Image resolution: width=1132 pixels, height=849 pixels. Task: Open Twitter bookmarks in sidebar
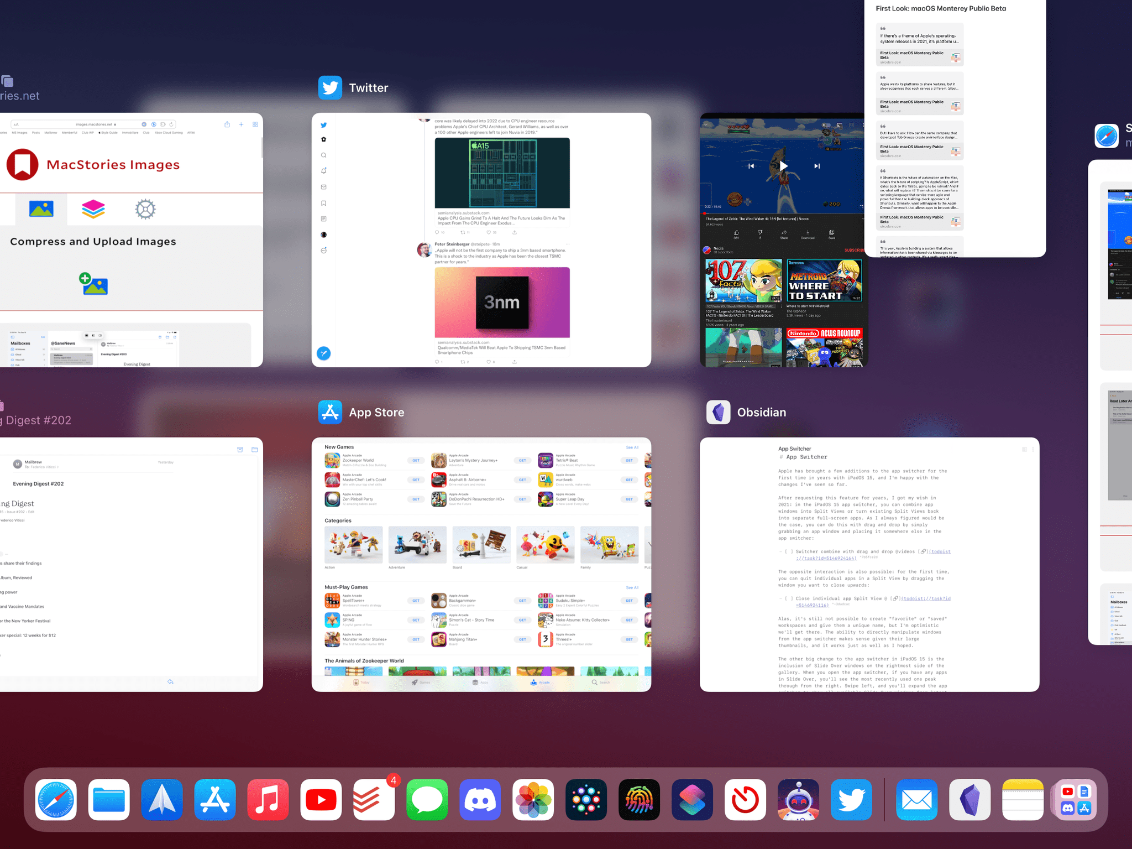324,203
